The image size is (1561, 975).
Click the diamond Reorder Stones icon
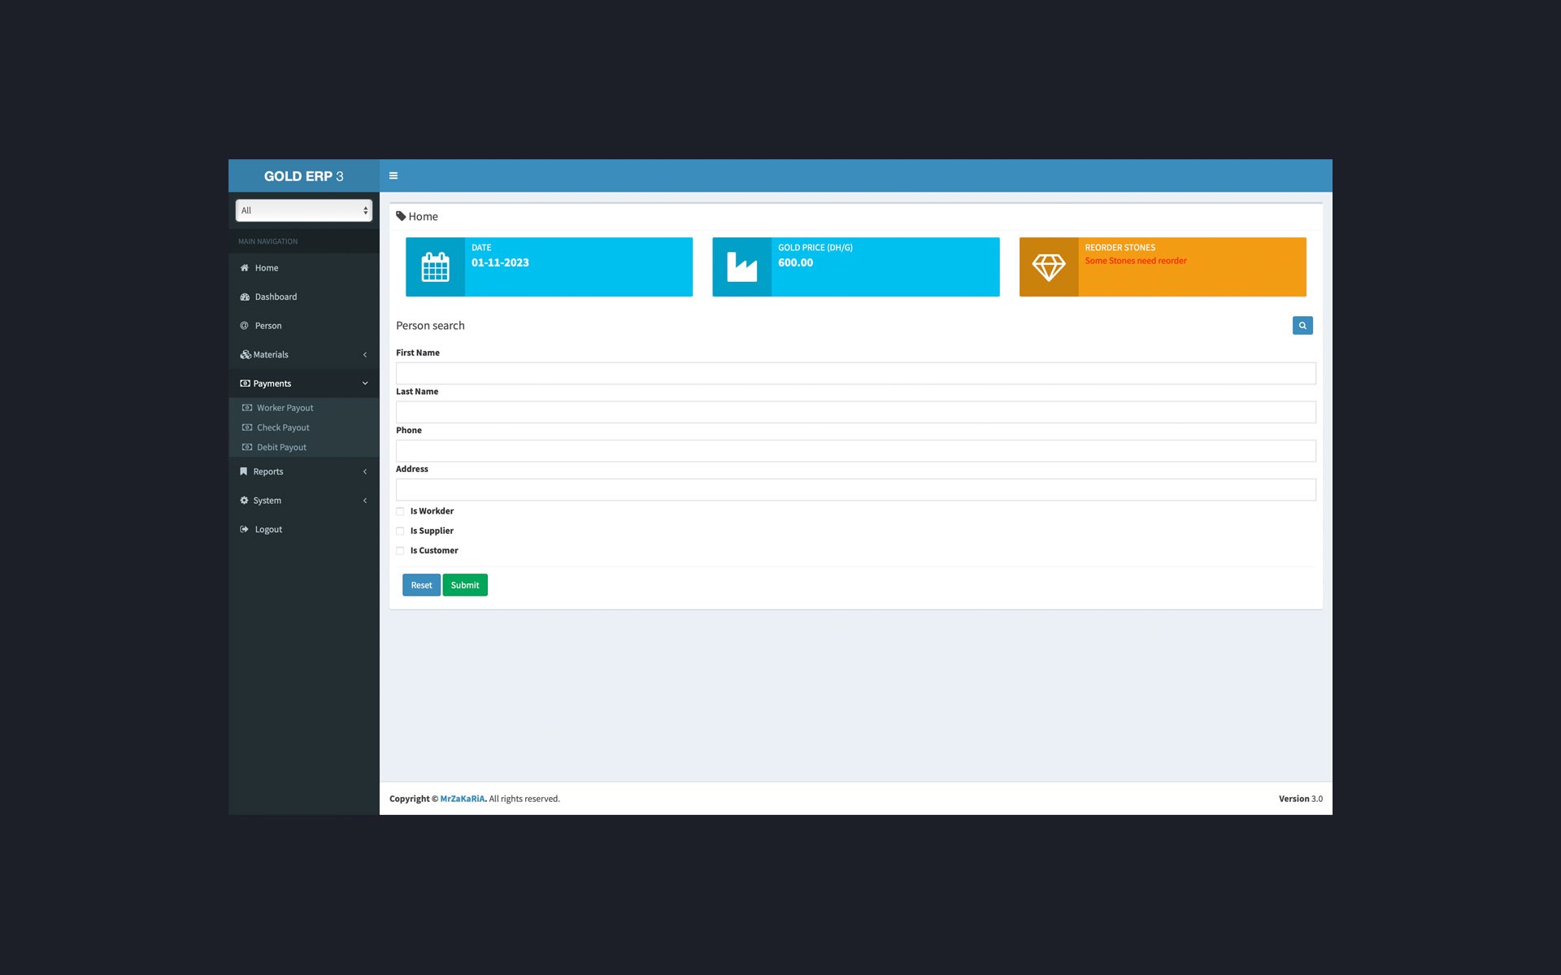(x=1048, y=267)
